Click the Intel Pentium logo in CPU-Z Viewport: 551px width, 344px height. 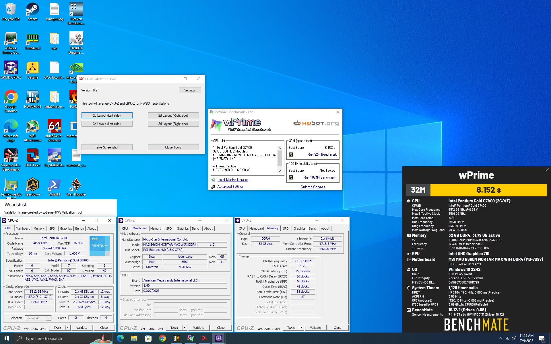coord(99,245)
